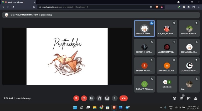Open the Brave browser main menu
This screenshot has height=111, width=202.
[199, 7]
